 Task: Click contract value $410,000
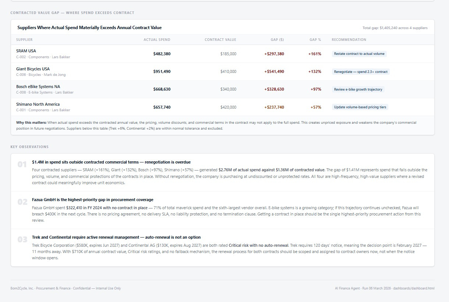pyautogui.click(x=228, y=71)
